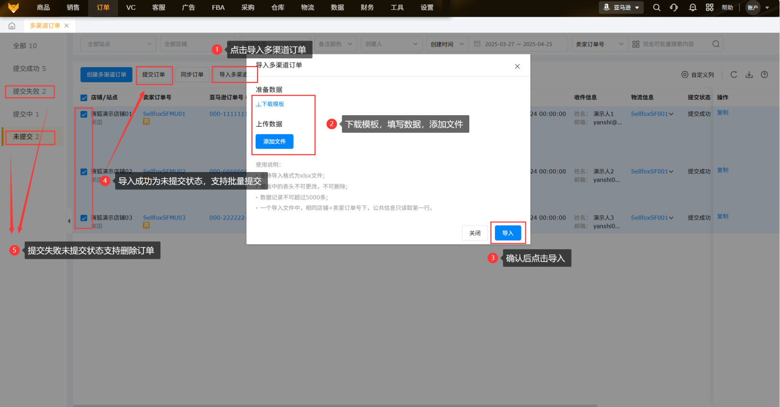The height and width of the screenshot is (407, 780).
Task: Filter by 全部 orders
Action: click(x=25, y=46)
